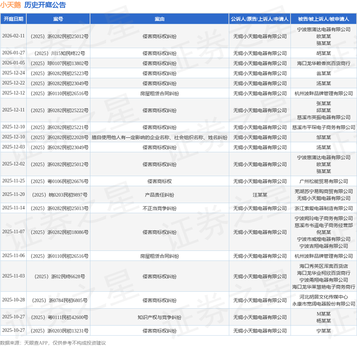Click the 不正当竞争纠纷 case cause

(159, 208)
